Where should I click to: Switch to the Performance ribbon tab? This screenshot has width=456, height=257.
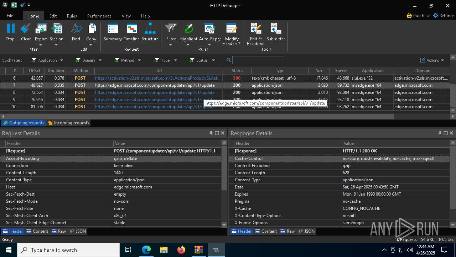(x=99, y=16)
